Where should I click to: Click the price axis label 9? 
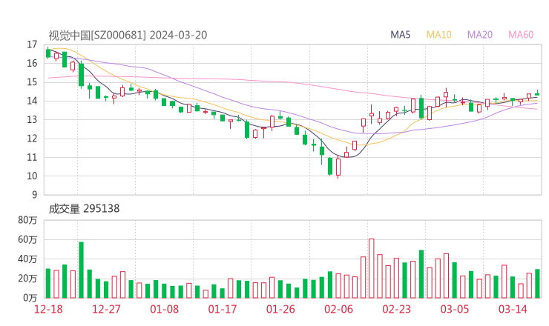point(34,195)
